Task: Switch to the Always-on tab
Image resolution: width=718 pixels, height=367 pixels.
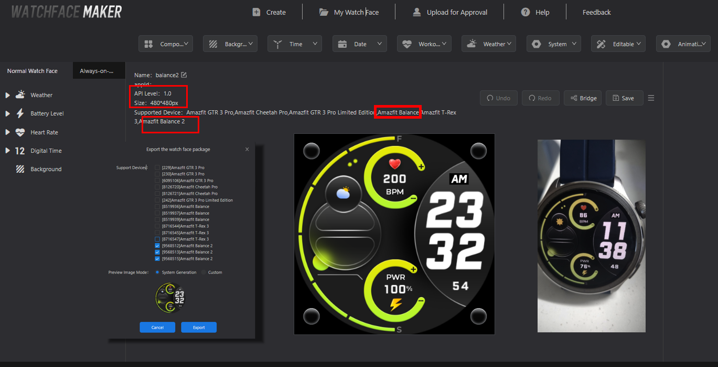Action: click(x=99, y=71)
